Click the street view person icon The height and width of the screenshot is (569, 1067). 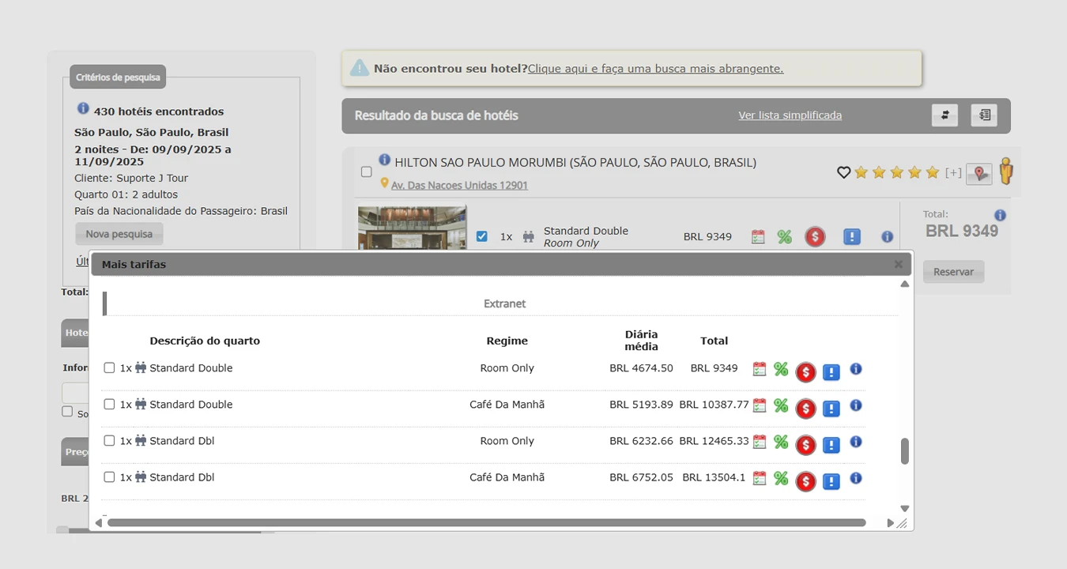(1005, 171)
